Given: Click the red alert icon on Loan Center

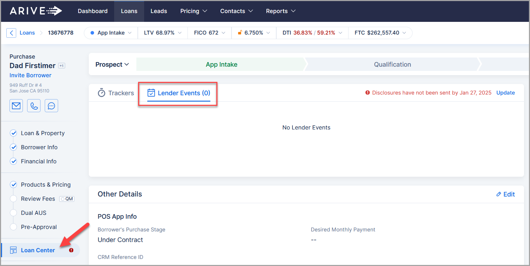Looking at the screenshot, I should 71,250.
